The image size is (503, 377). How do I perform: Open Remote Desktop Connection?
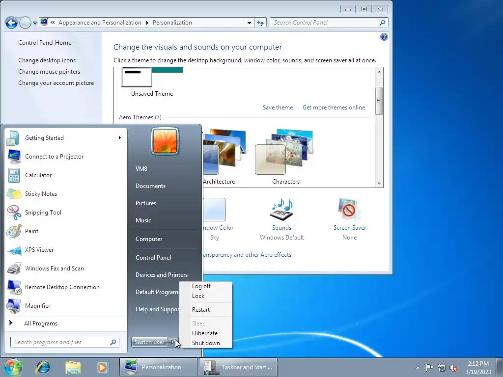coord(65,287)
